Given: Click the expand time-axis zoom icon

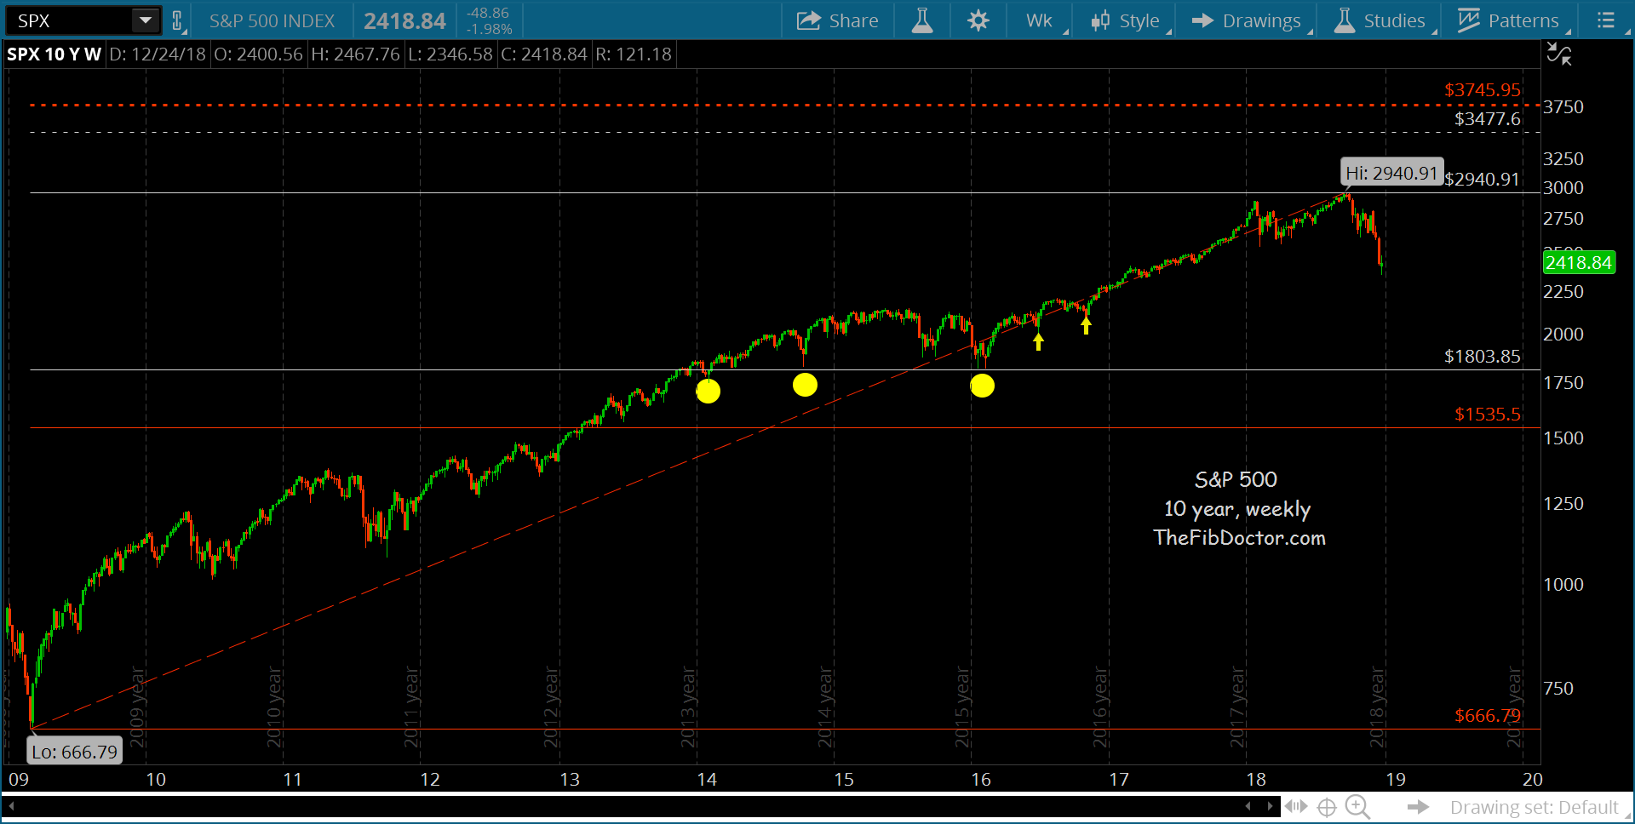Looking at the screenshot, I should (1296, 806).
